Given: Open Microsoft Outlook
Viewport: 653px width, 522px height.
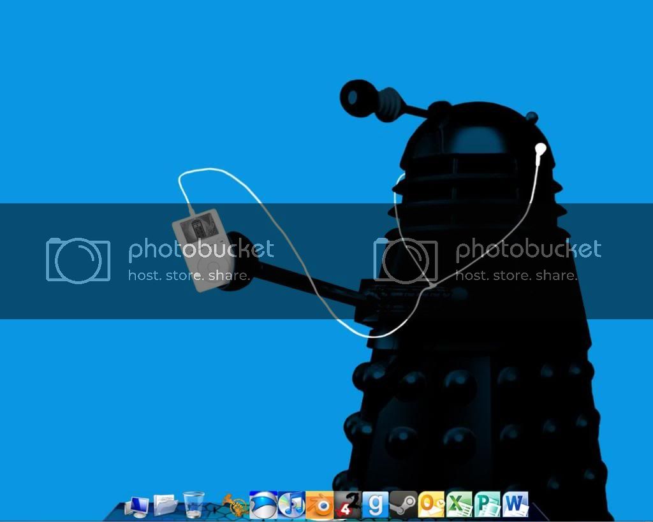Looking at the screenshot, I should click(x=431, y=504).
